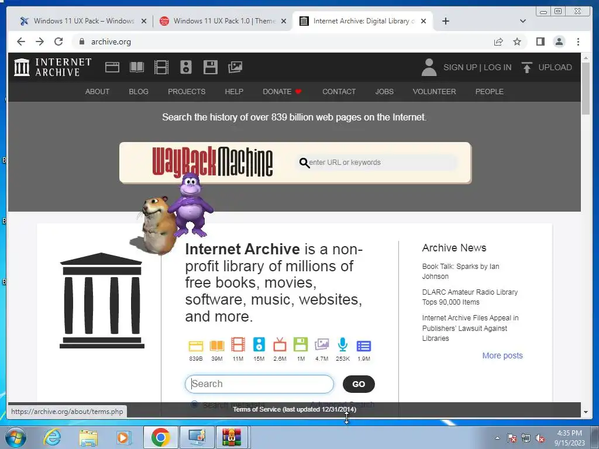Open the ABOUT menu item

[x=98, y=92]
